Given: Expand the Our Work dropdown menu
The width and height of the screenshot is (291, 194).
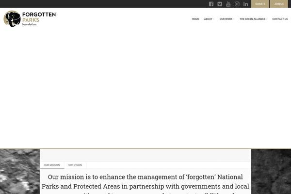Looking at the screenshot, I should 227,19.
